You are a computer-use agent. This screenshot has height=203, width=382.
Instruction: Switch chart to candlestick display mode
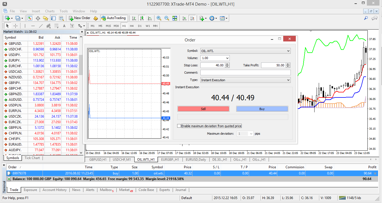[x=142, y=18]
